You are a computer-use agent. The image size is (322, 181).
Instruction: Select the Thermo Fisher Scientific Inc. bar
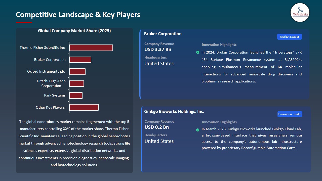point(91,48)
